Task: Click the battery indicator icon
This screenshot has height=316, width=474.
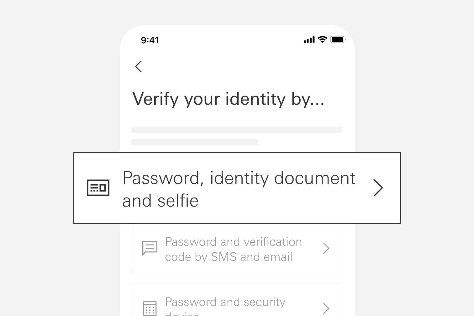Action: 338,40
